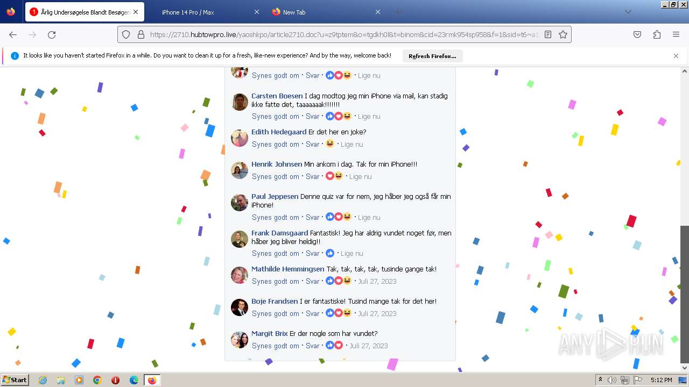Click the like reaction on Frank Damsgaard's comment
This screenshot has height=387, width=689.
(330, 253)
